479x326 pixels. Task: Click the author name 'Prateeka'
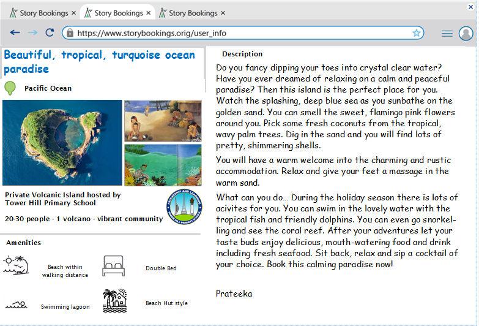click(x=234, y=294)
